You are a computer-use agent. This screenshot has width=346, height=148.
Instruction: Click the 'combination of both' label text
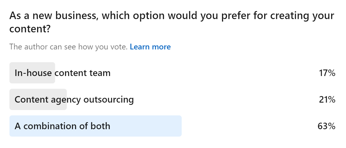[x=67, y=126]
